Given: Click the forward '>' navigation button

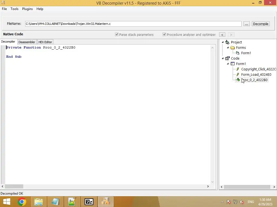Looking at the screenshot, I should pyautogui.click(x=231, y=35).
